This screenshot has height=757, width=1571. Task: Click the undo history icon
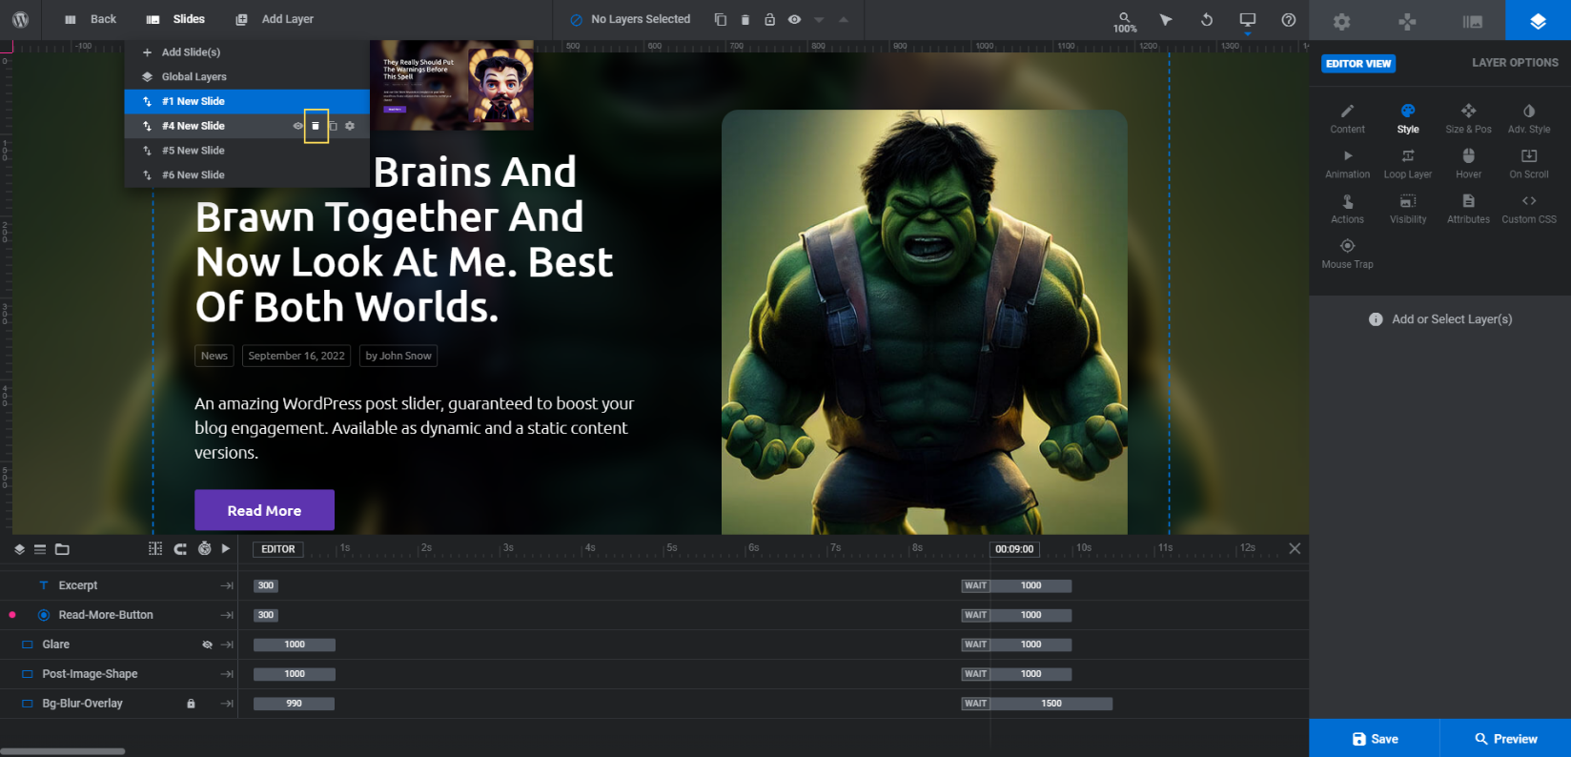click(1207, 19)
